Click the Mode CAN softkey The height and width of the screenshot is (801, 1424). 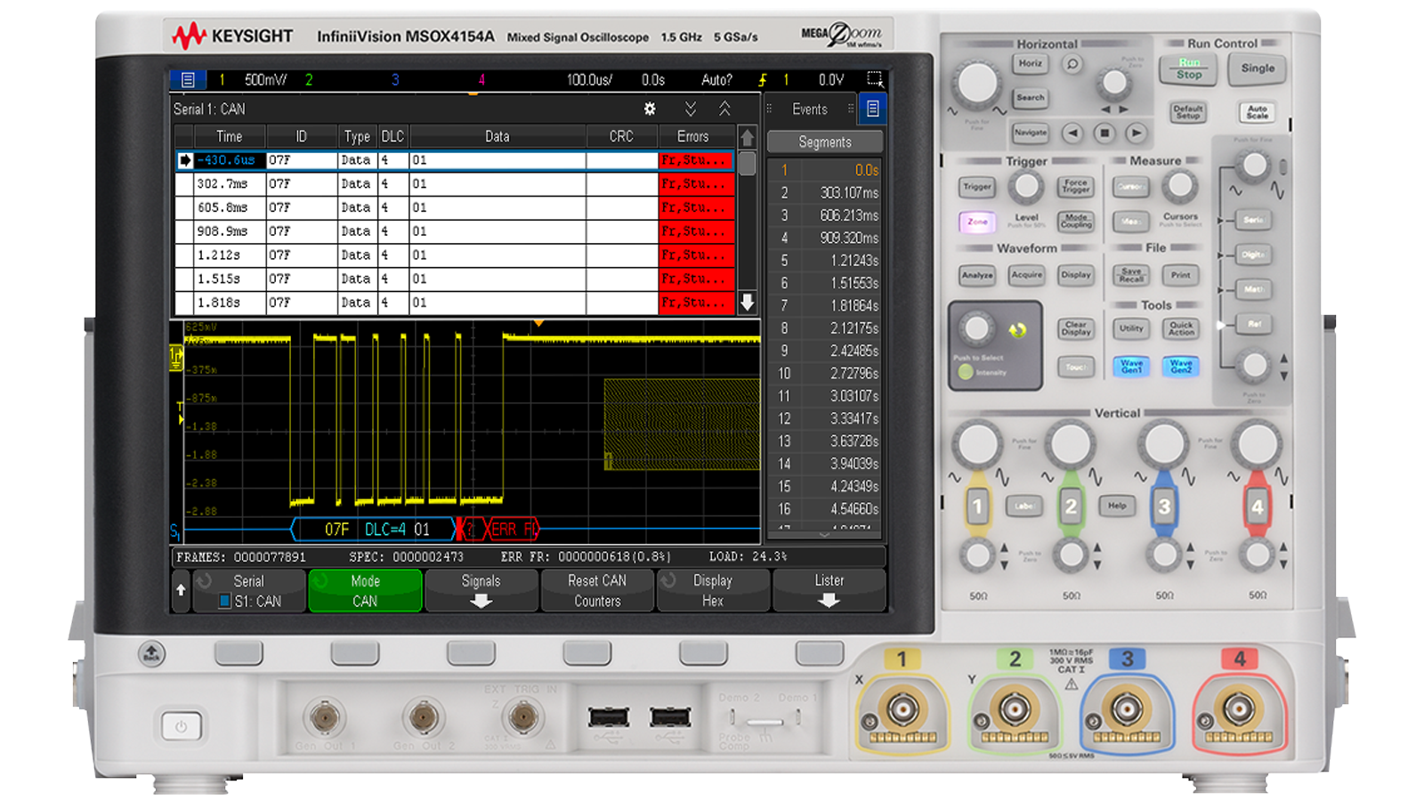[x=365, y=590]
